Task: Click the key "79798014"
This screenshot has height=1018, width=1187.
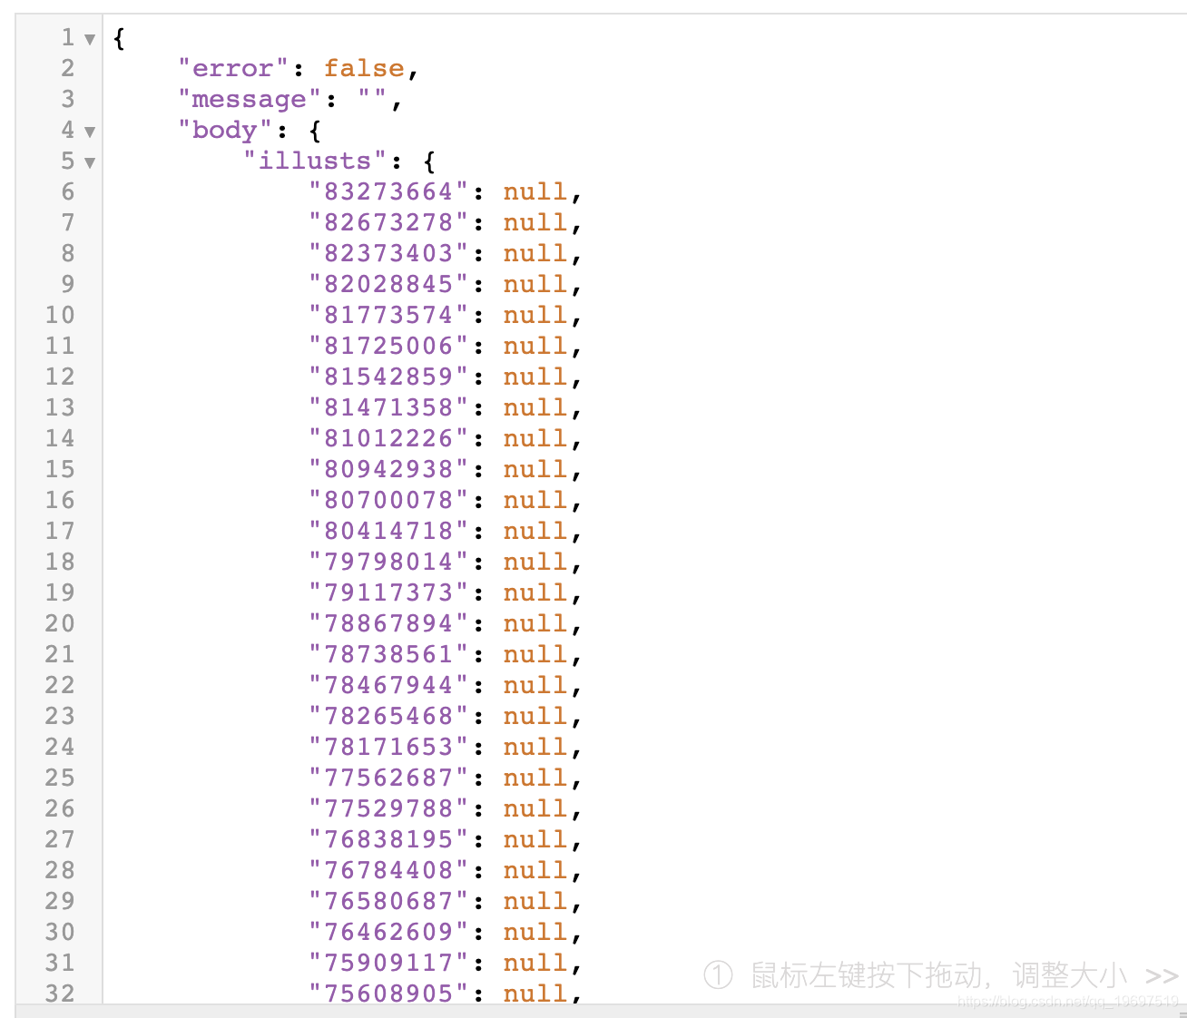Action: pyautogui.click(x=388, y=562)
